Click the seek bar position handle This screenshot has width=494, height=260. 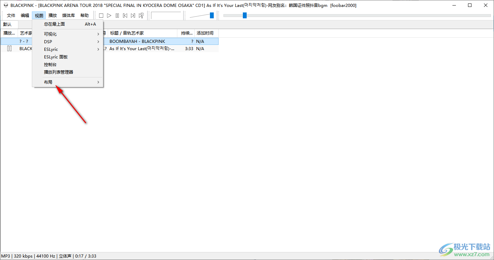click(245, 16)
